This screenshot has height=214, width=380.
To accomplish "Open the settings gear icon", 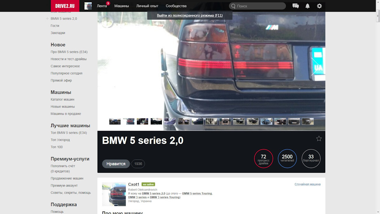I will click(319, 6).
